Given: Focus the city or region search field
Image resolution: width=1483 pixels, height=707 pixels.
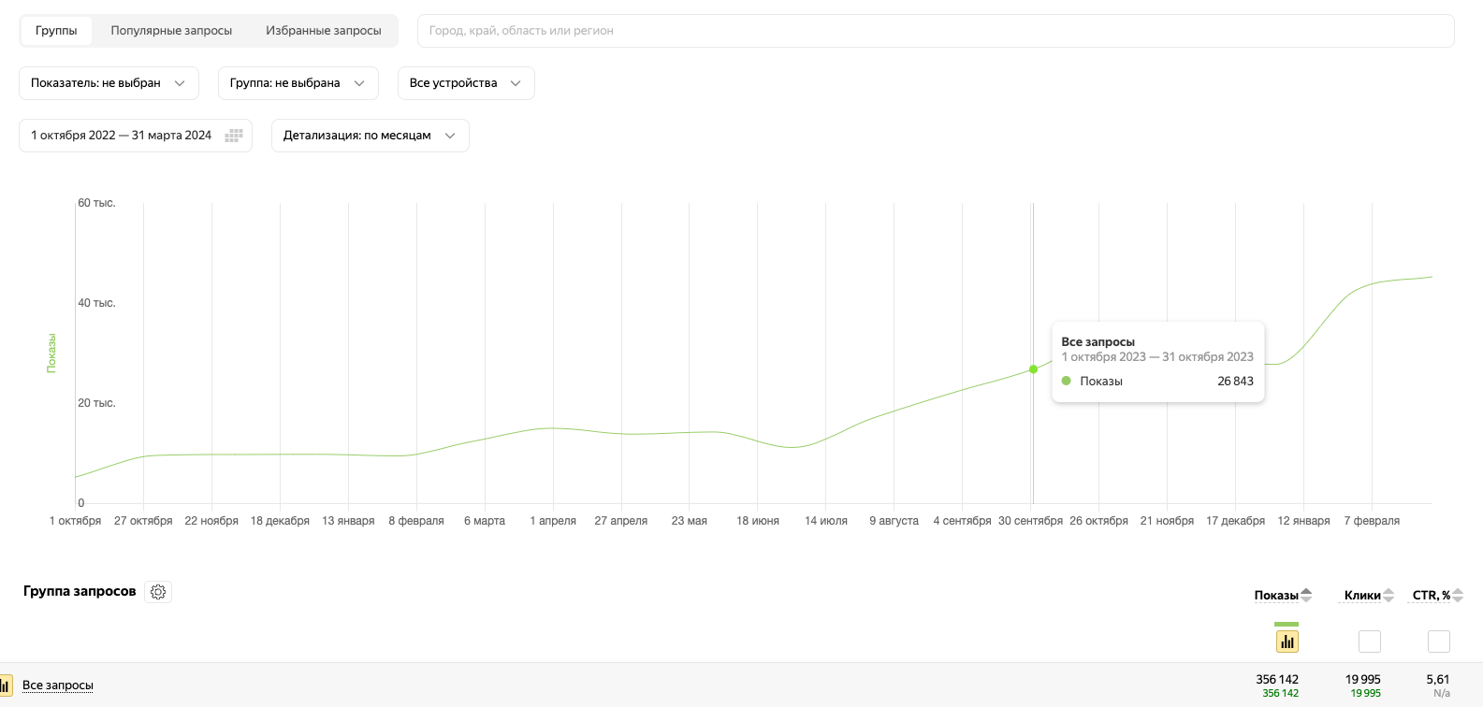Looking at the screenshot, I should [x=935, y=31].
